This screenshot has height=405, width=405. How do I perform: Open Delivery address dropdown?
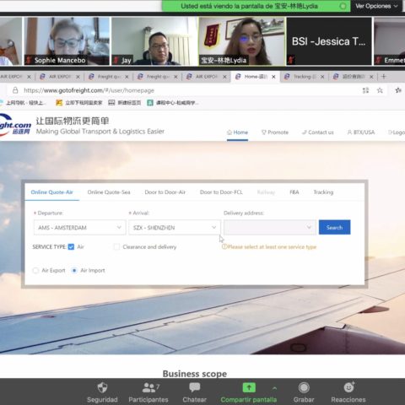click(x=270, y=227)
